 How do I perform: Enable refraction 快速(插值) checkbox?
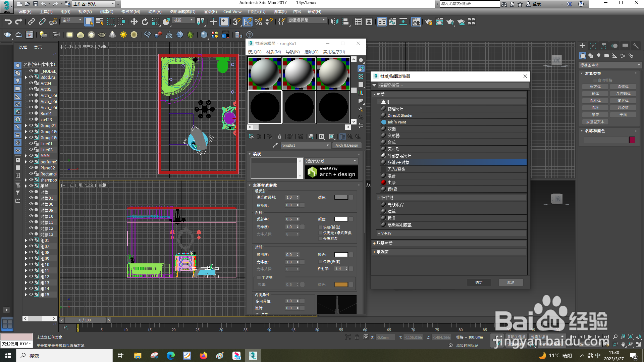pyautogui.click(x=320, y=262)
